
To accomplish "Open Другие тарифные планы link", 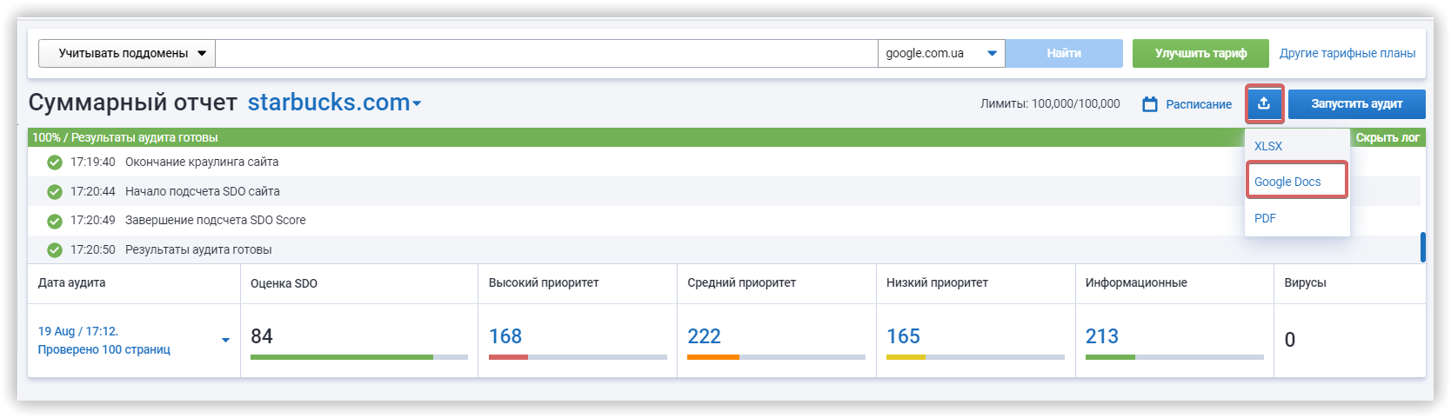I will coord(1347,53).
